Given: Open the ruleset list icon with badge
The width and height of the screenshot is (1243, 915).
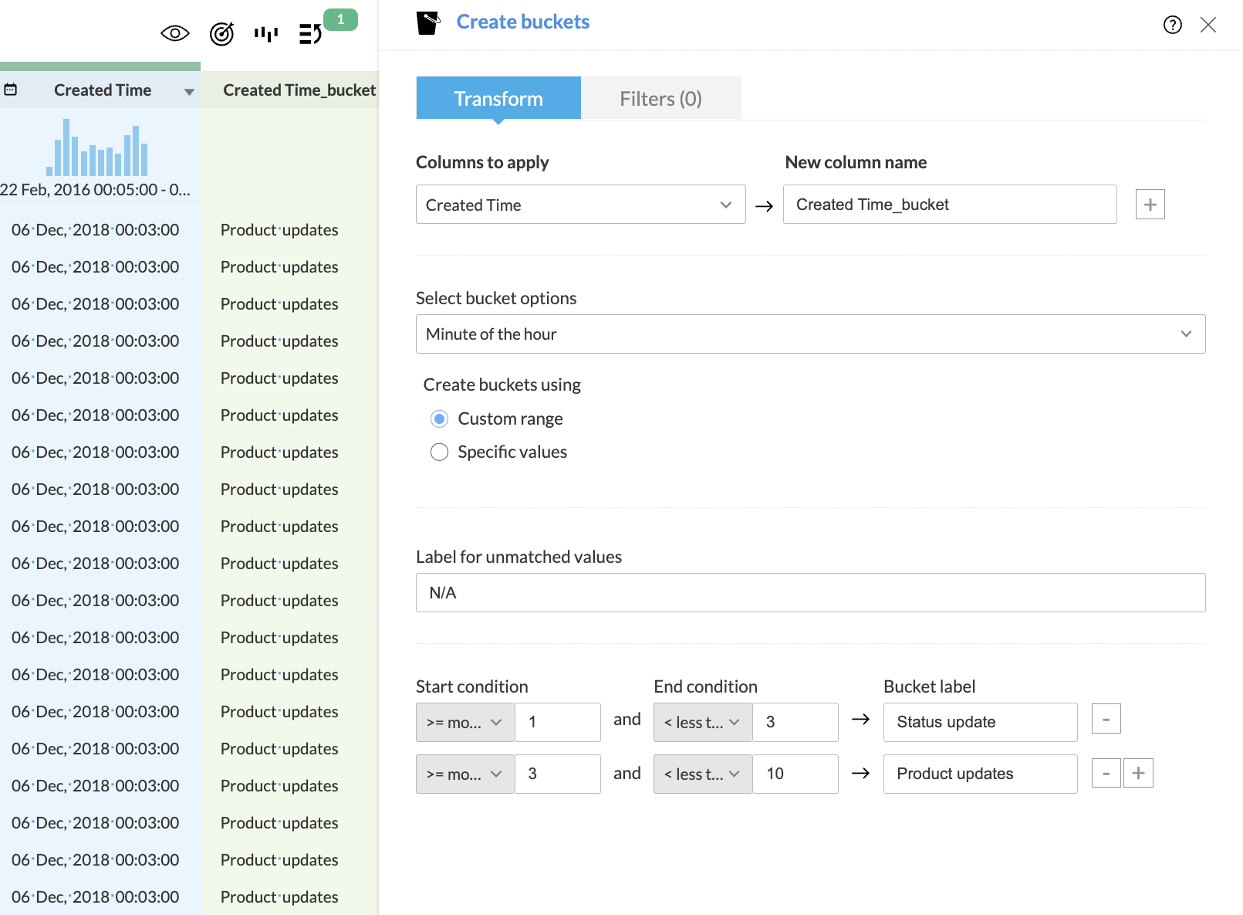Looking at the screenshot, I should pyautogui.click(x=310, y=33).
